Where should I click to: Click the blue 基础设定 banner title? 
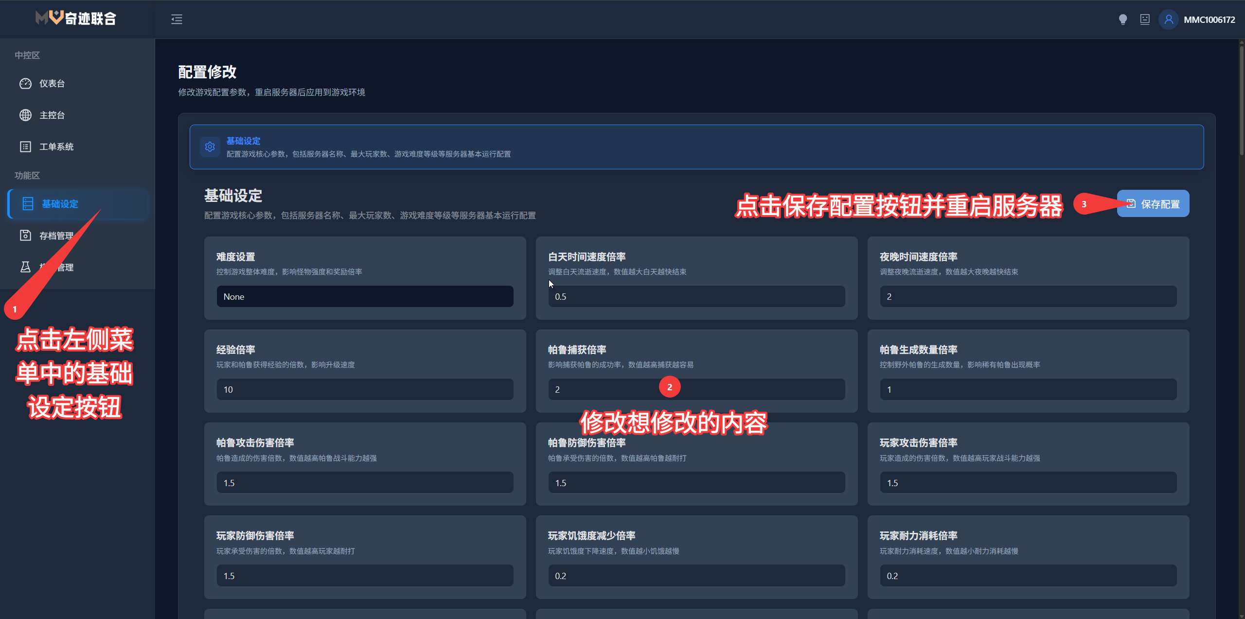click(x=243, y=141)
